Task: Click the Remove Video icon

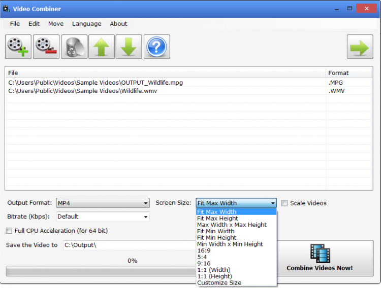Action: click(46, 47)
